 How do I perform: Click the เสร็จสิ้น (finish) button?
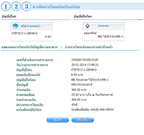pos(83,120)
